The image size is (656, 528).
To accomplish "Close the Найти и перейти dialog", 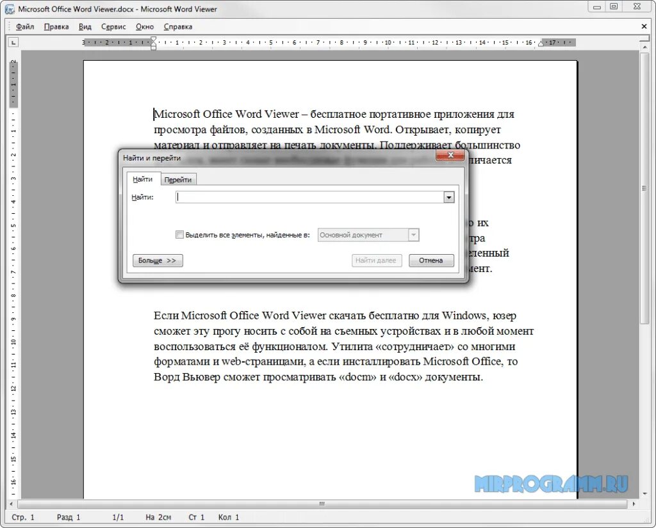I will (x=450, y=155).
